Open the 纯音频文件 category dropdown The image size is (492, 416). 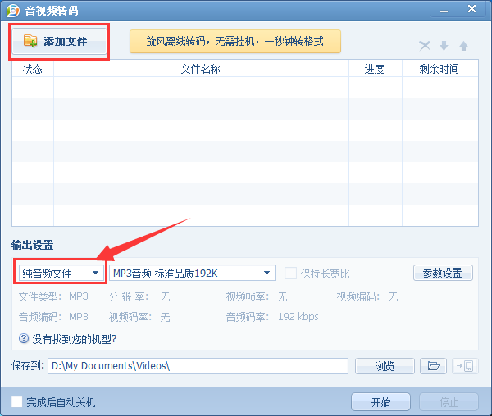(61, 273)
